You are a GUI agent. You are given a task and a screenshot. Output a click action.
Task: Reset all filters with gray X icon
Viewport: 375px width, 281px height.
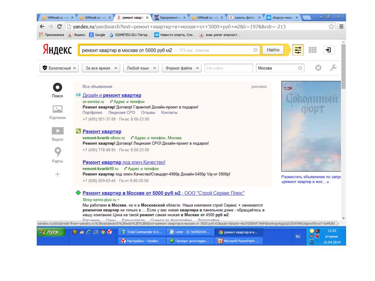(x=318, y=68)
